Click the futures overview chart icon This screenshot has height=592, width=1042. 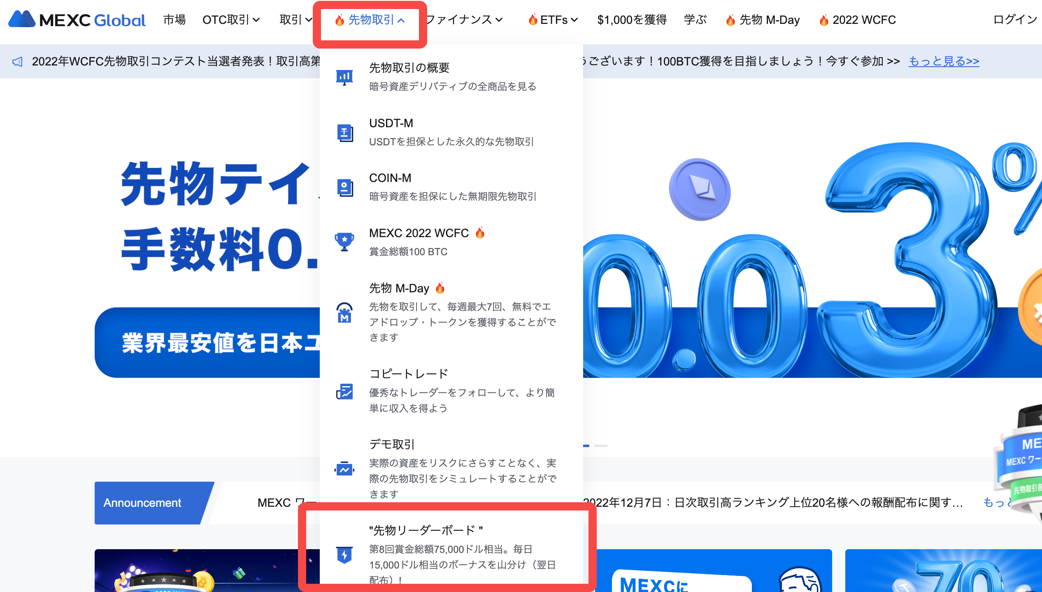(344, 77)
